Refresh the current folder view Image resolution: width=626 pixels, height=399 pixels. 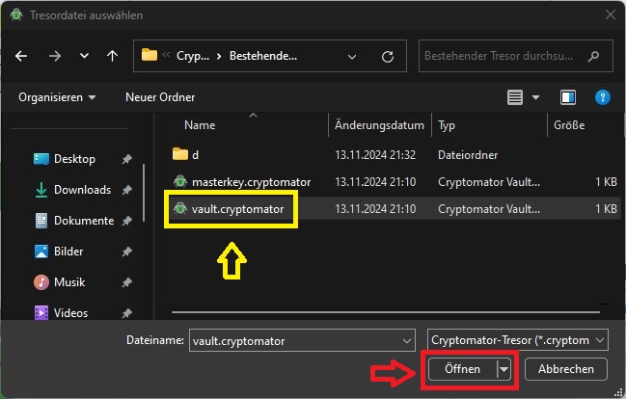coord(388,56)
